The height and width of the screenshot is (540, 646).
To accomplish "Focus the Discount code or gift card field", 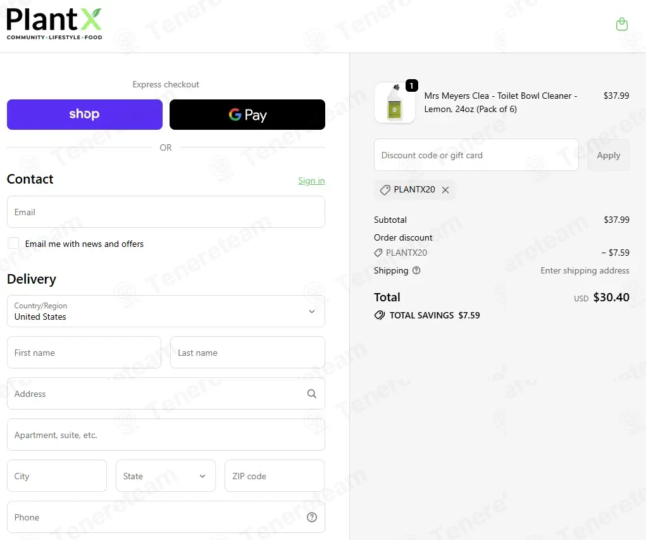I will tap(476, 155).
